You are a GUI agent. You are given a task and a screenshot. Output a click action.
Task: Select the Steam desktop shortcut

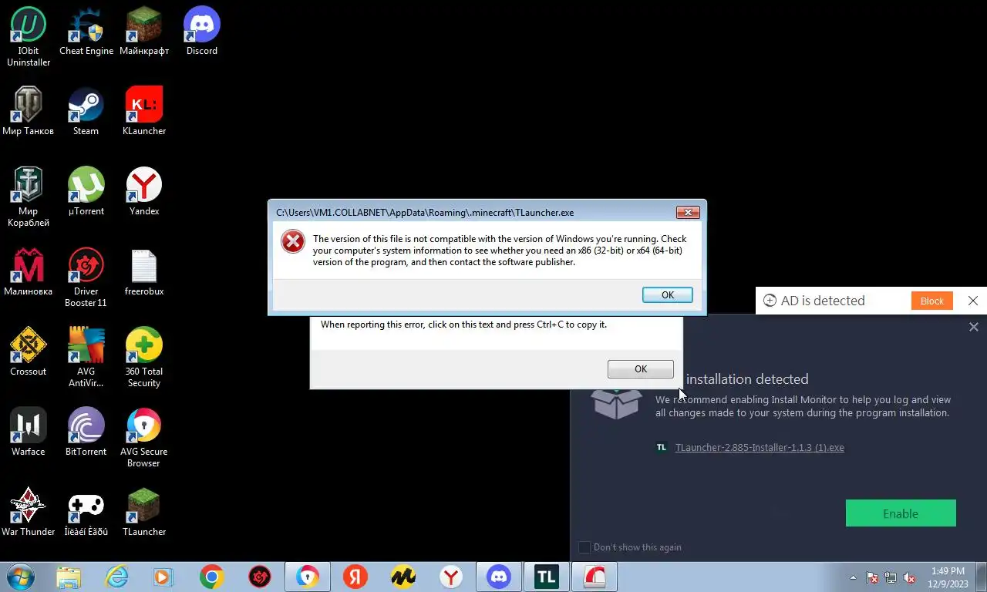86,111
